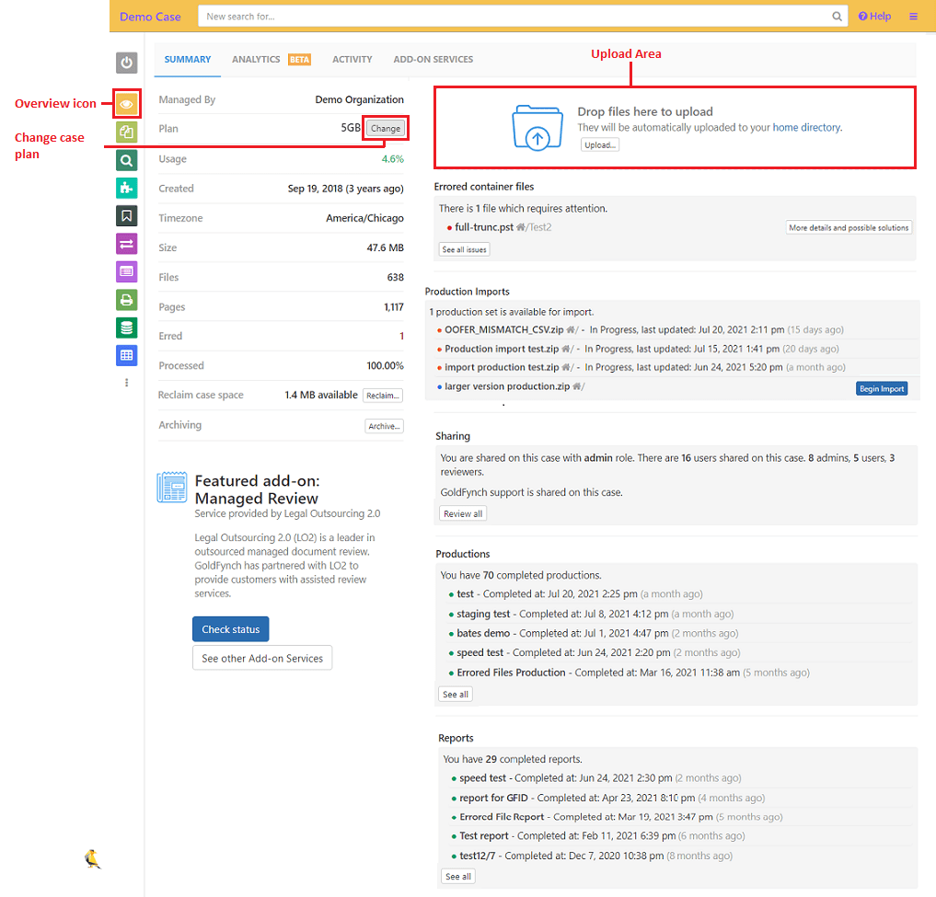Expand the three-dot more options in the sidebar

pos(126,383)
